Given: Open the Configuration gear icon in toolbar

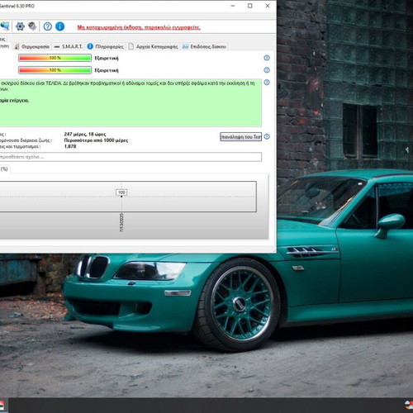Looking at the screenshot, I should pos(20,26).
